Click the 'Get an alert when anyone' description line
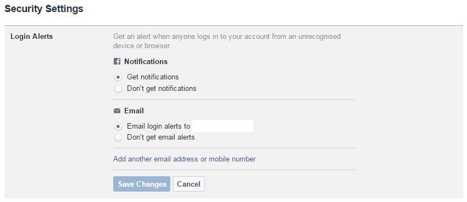Screen dimensions: 467x202 [227, 37]
